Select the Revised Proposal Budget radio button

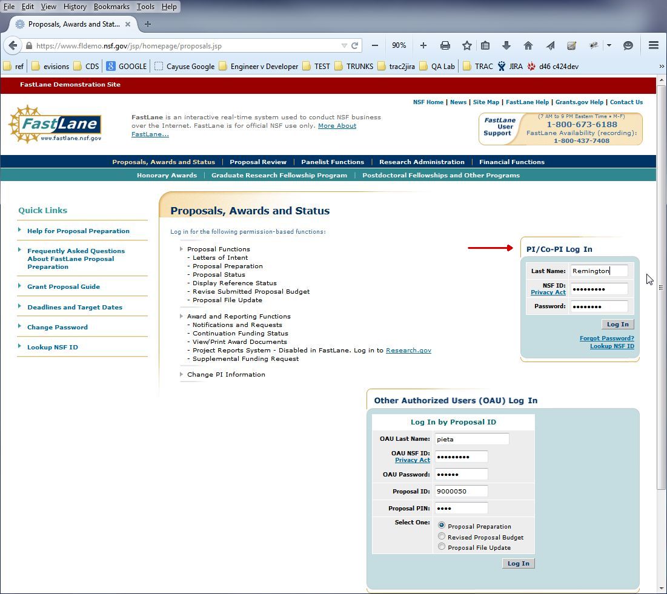pyautogui.click(x=442, y=536)
